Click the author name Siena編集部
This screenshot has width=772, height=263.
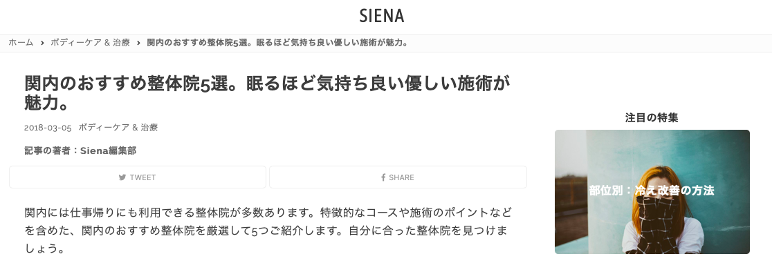[109, 151]
